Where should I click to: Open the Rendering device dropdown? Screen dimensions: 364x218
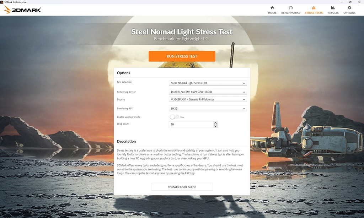[x=208, y=92]
